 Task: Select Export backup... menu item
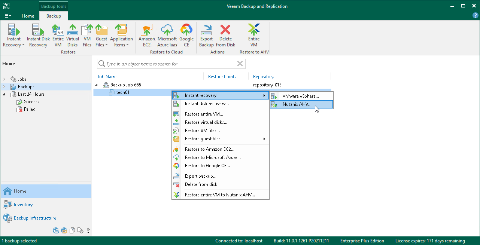(220, 176)
